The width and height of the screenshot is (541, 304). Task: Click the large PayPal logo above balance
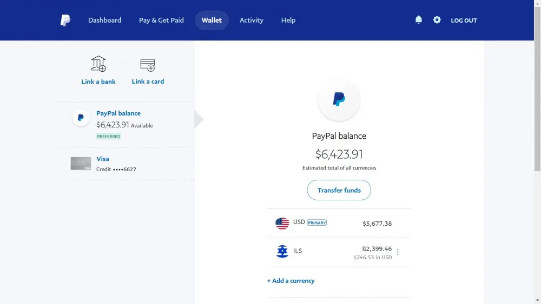point(339,100)
